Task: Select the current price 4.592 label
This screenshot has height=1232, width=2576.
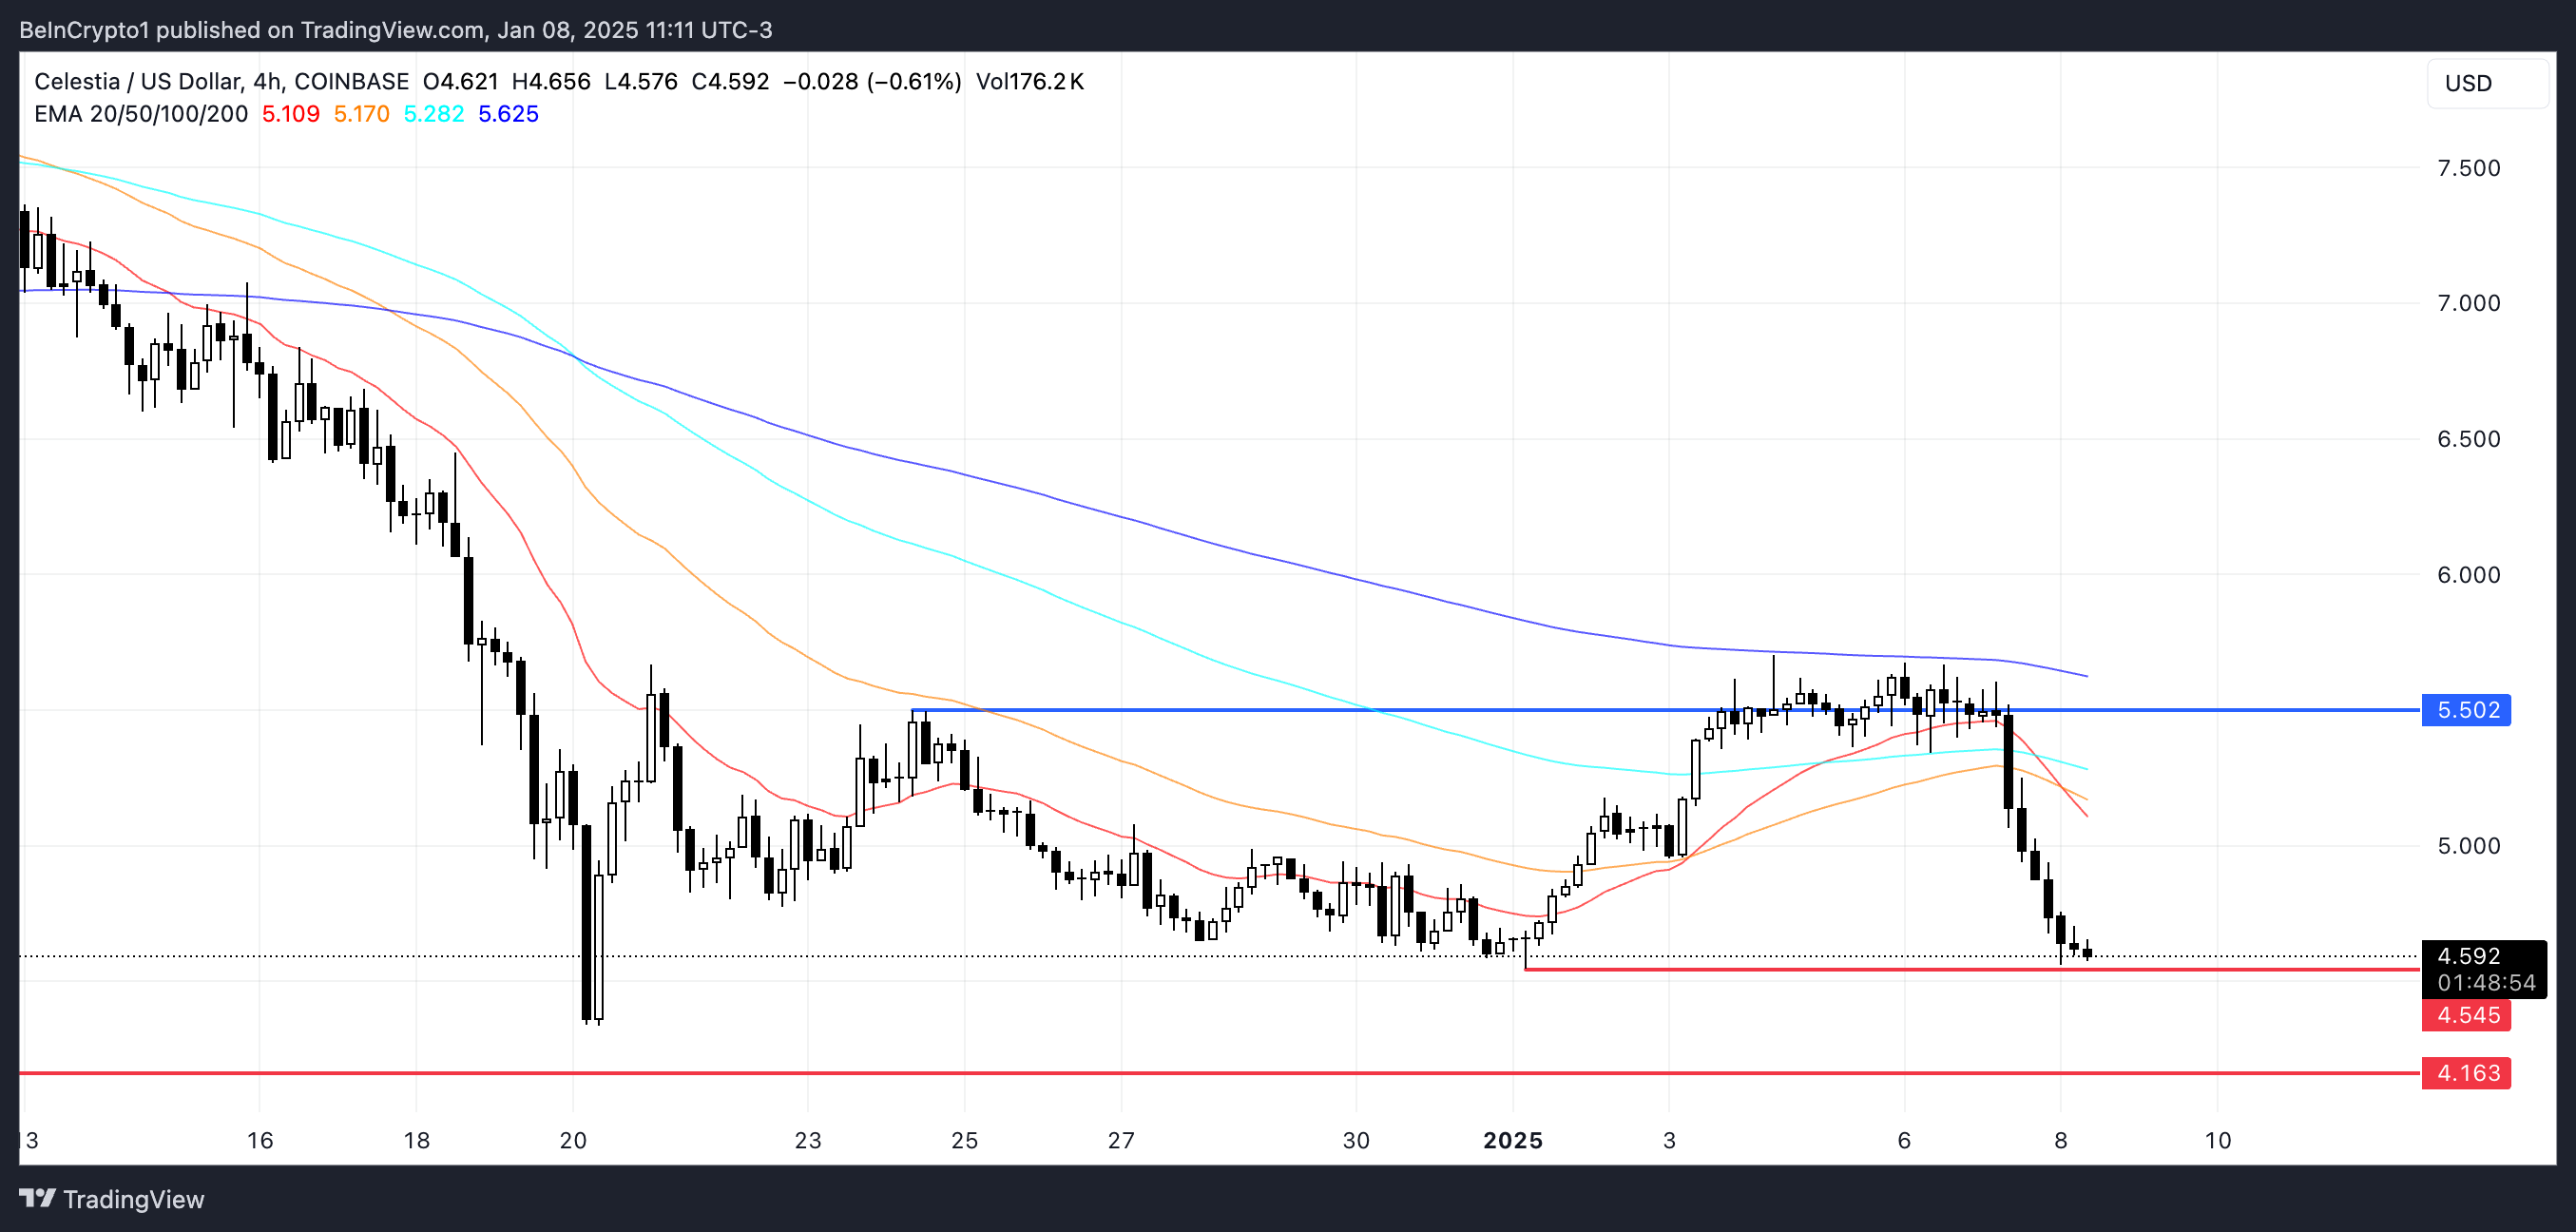Action: coord(2468,956)
